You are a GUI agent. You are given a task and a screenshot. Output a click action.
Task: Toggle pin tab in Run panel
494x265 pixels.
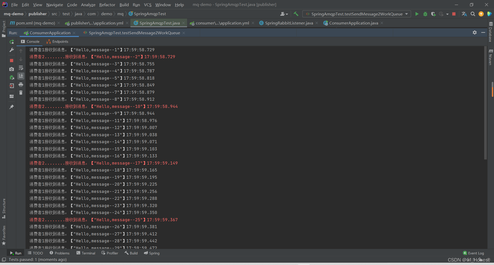point(12,107)
